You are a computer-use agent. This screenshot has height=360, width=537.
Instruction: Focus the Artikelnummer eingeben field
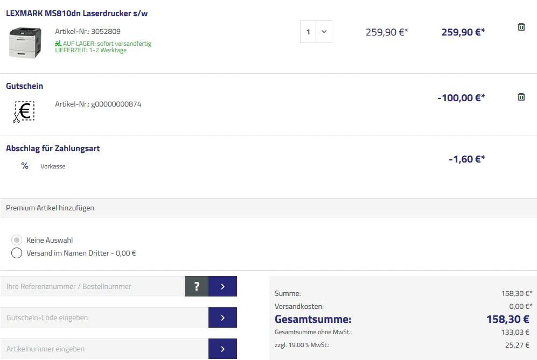104,349
